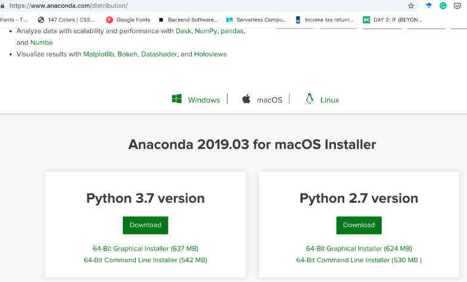Click the Python 2.7 version heading
The width and height of the screenshot is (467, 282).
[x=359, y=198]
